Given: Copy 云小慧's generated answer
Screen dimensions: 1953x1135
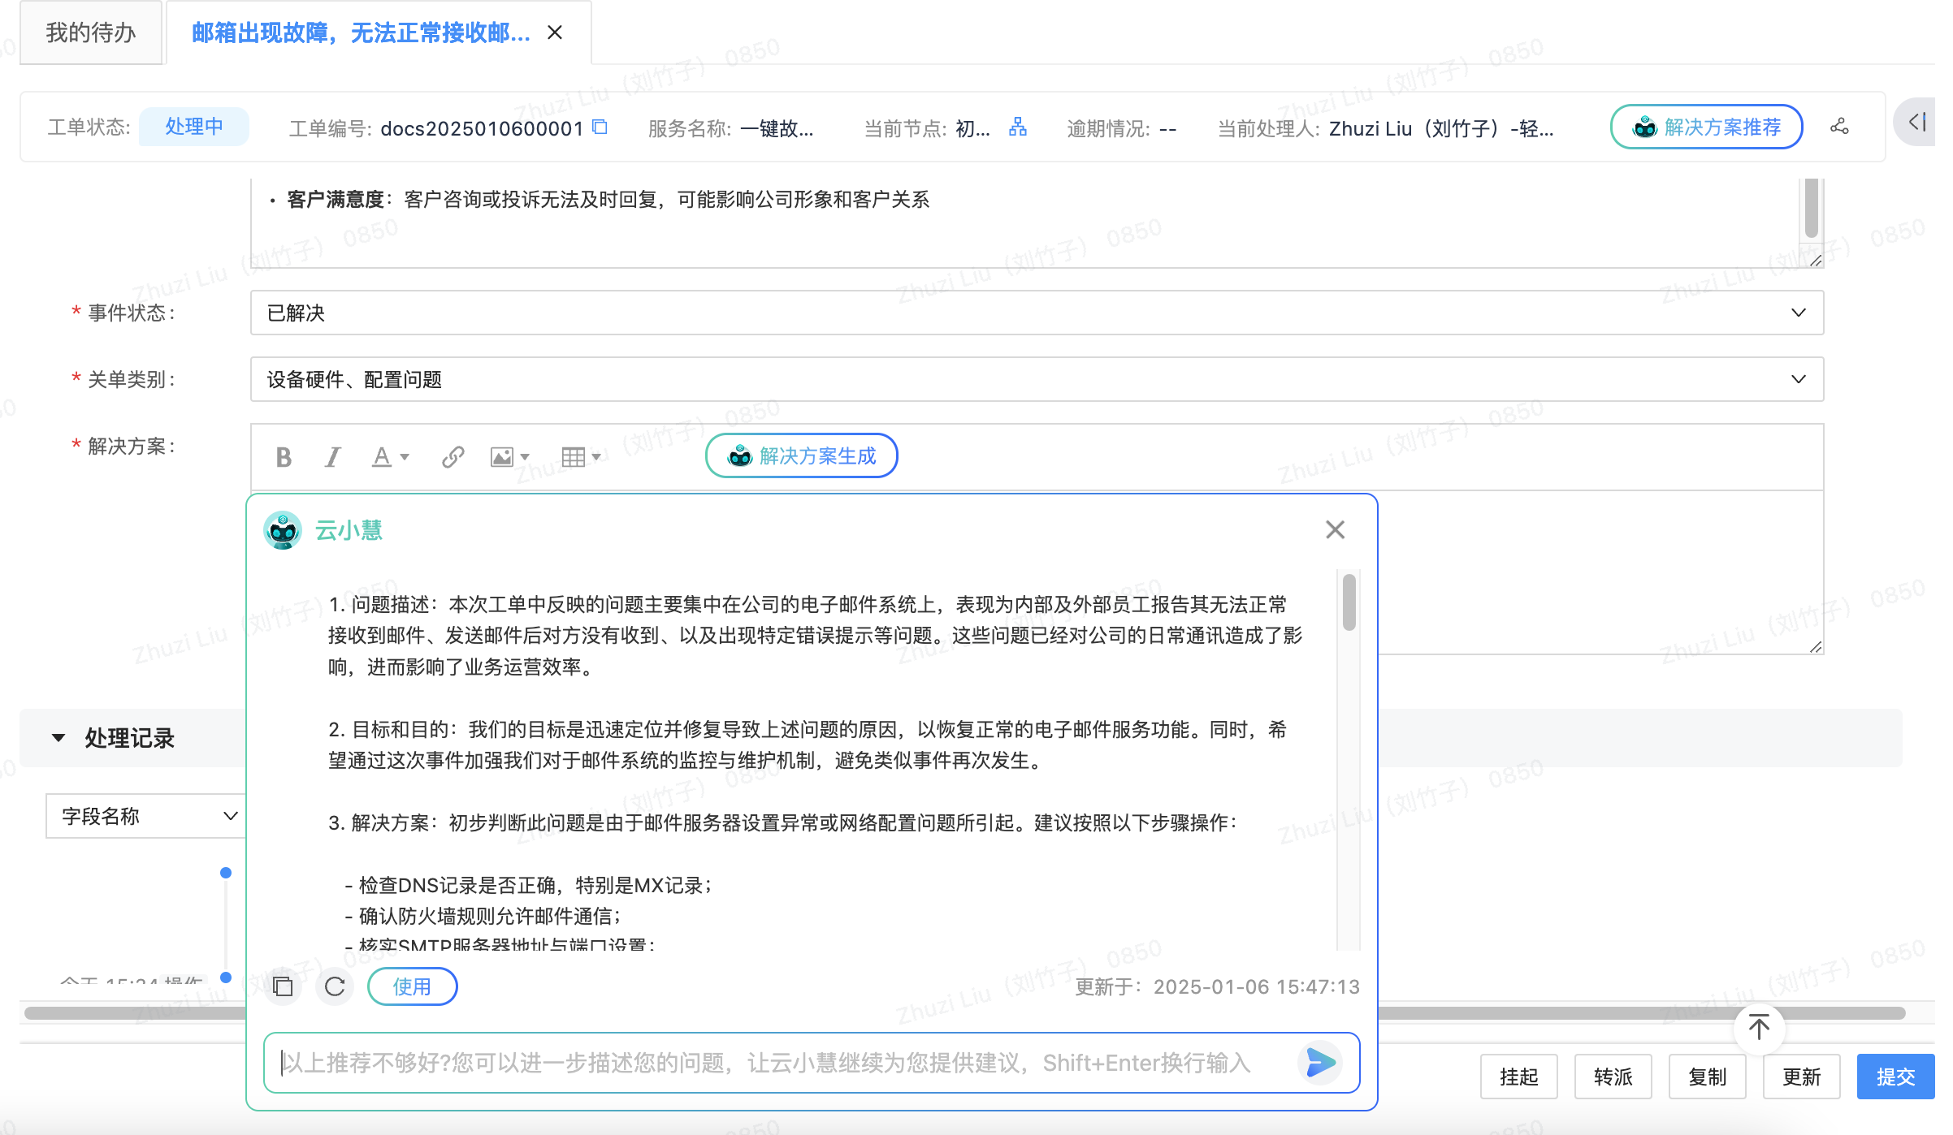Looking at the screenshot, I should (282, 986).
